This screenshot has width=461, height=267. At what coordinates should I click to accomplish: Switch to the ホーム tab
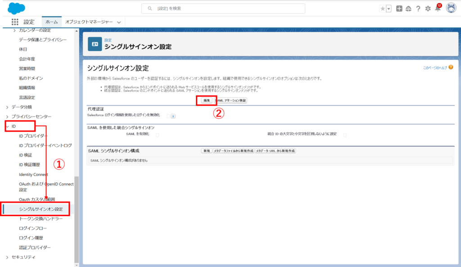coord(52,22)
